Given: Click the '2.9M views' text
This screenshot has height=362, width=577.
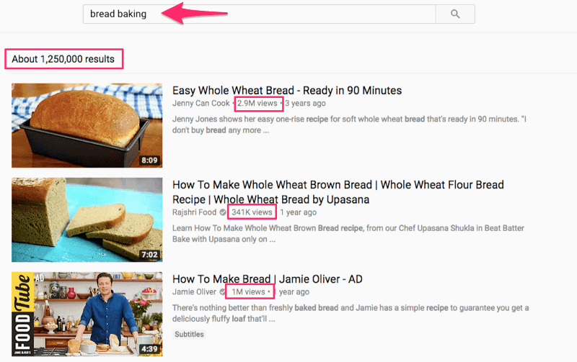Looking at the screenshot, I should pos(257,103).
